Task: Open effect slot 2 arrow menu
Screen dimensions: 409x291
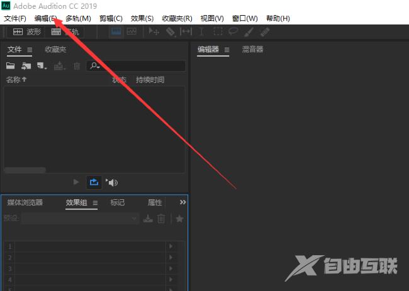Action: [171, 258]
